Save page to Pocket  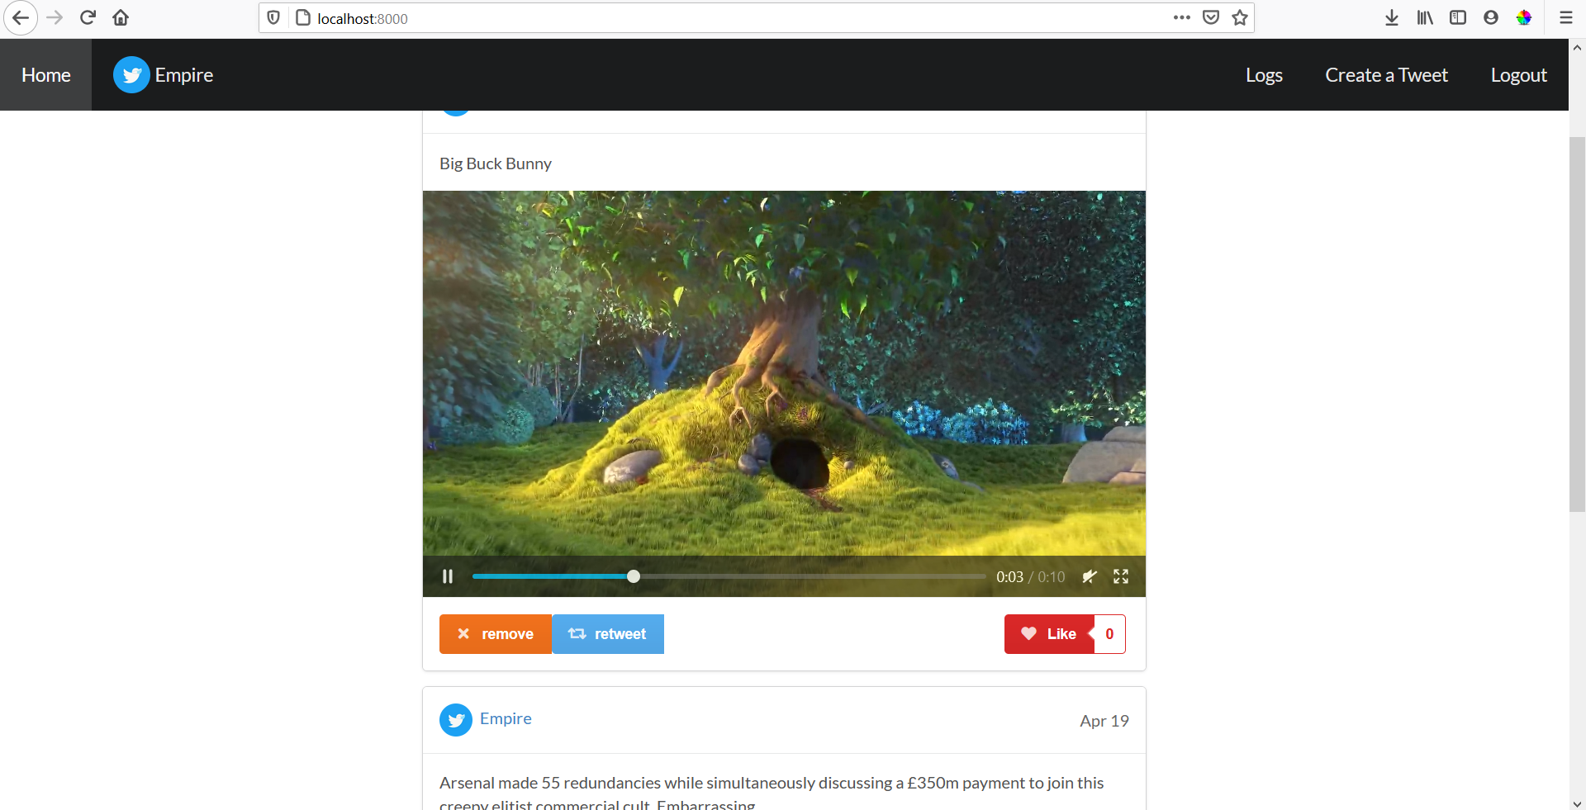(x=1211, y=17)
